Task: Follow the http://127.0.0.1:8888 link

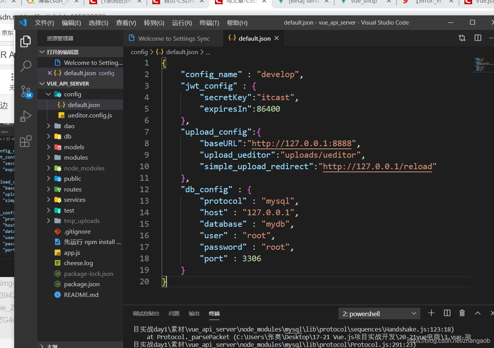Action: point(302,143)
